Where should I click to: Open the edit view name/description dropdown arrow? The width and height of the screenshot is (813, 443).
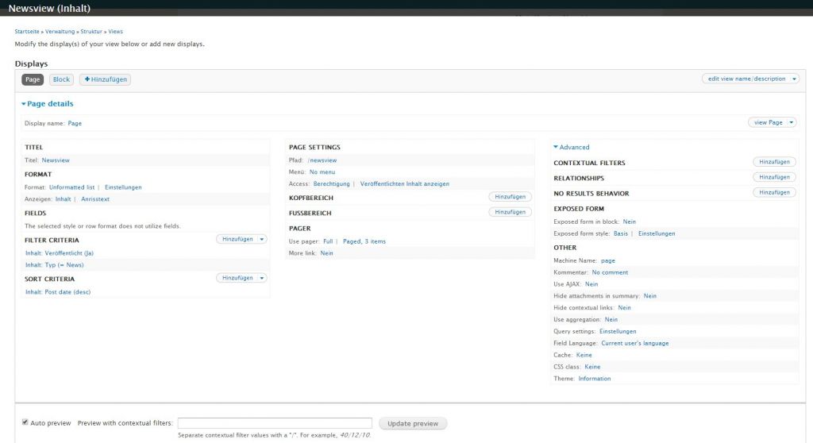point(794,79)
